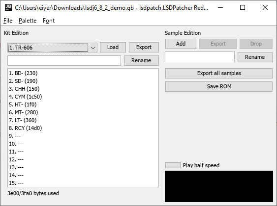Select the CYM (1c50) sample entry
The image size is (277, 206).
83,97
